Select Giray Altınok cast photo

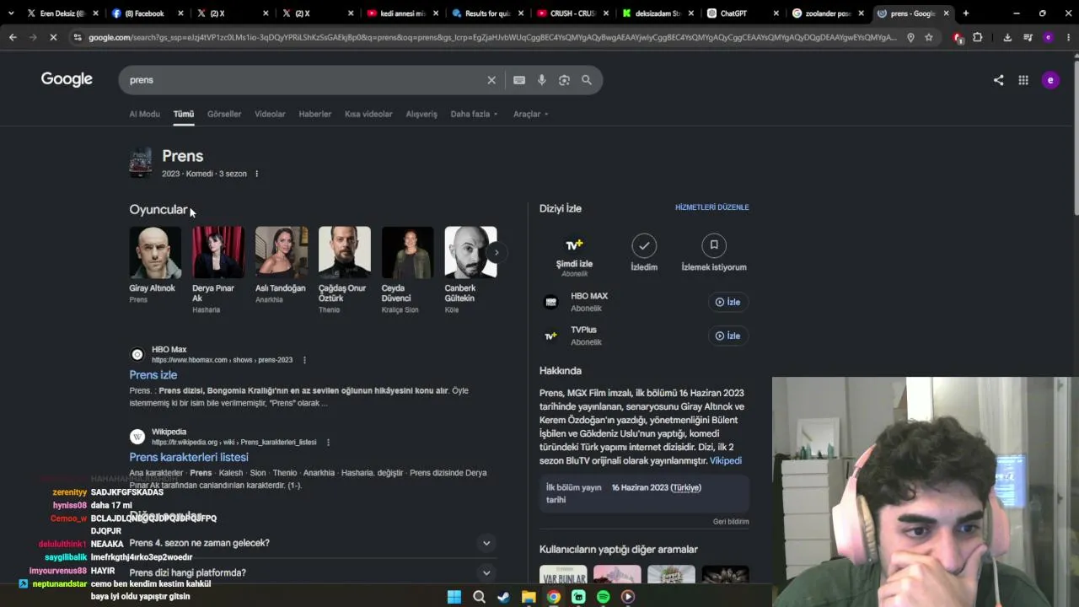[155, 252]
